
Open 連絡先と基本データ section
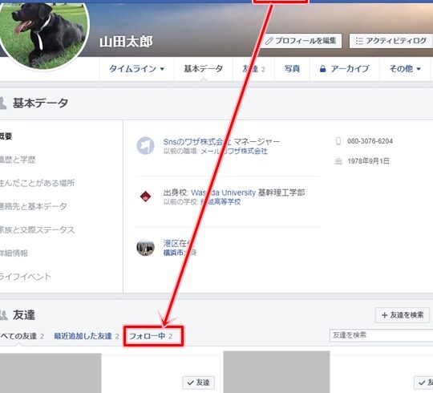34,206
